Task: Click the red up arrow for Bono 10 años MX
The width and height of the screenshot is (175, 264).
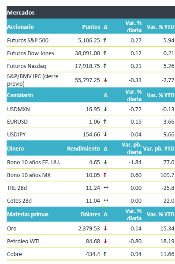Action: click(105, 175)
